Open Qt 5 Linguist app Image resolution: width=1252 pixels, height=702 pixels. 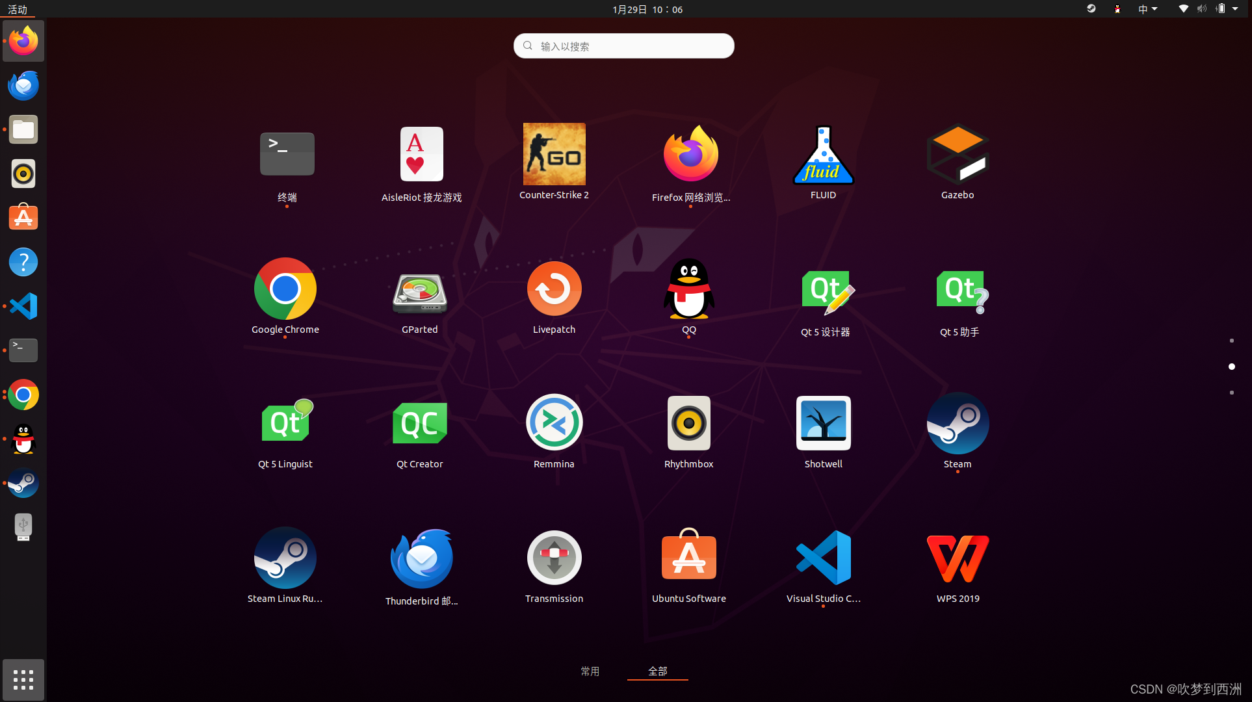[x=285, y=424]
